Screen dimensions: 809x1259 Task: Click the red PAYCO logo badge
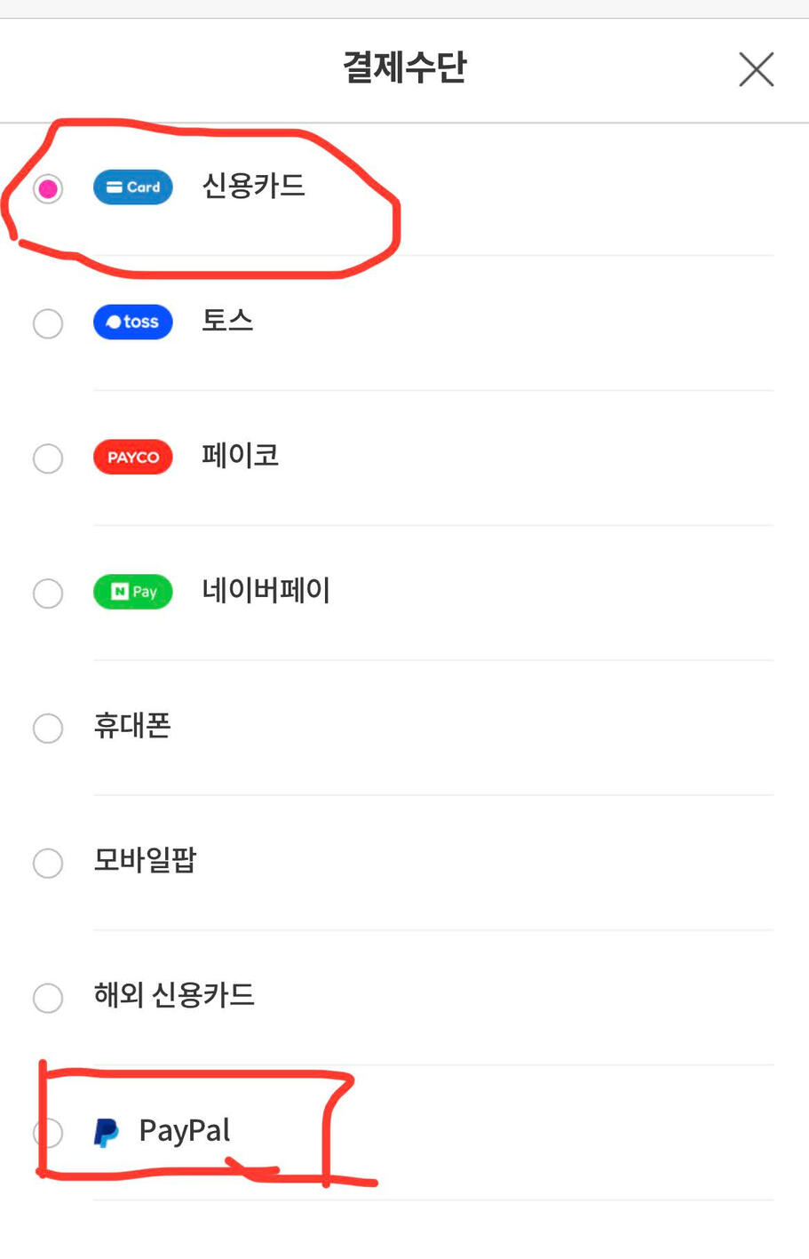tap(133, 458)
